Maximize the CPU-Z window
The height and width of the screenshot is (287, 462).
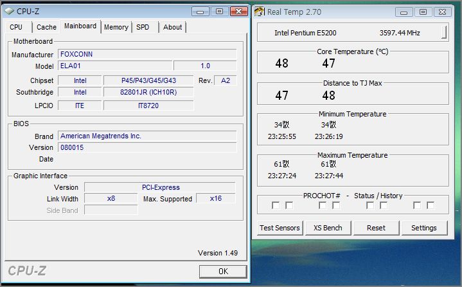(219, 12)
